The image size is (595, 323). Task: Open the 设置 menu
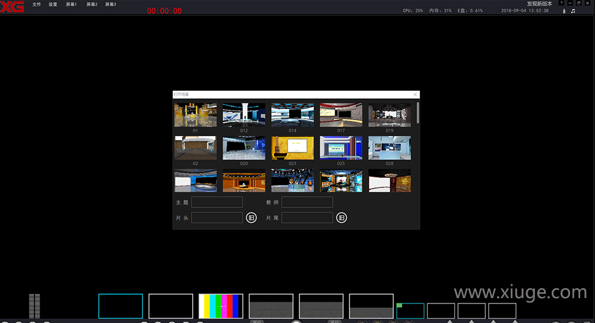[x=53, y=4]
